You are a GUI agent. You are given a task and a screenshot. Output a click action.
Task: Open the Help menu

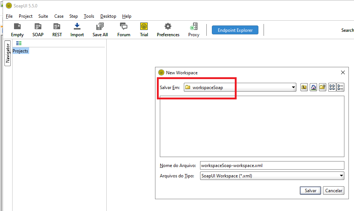tap(127, 16)
